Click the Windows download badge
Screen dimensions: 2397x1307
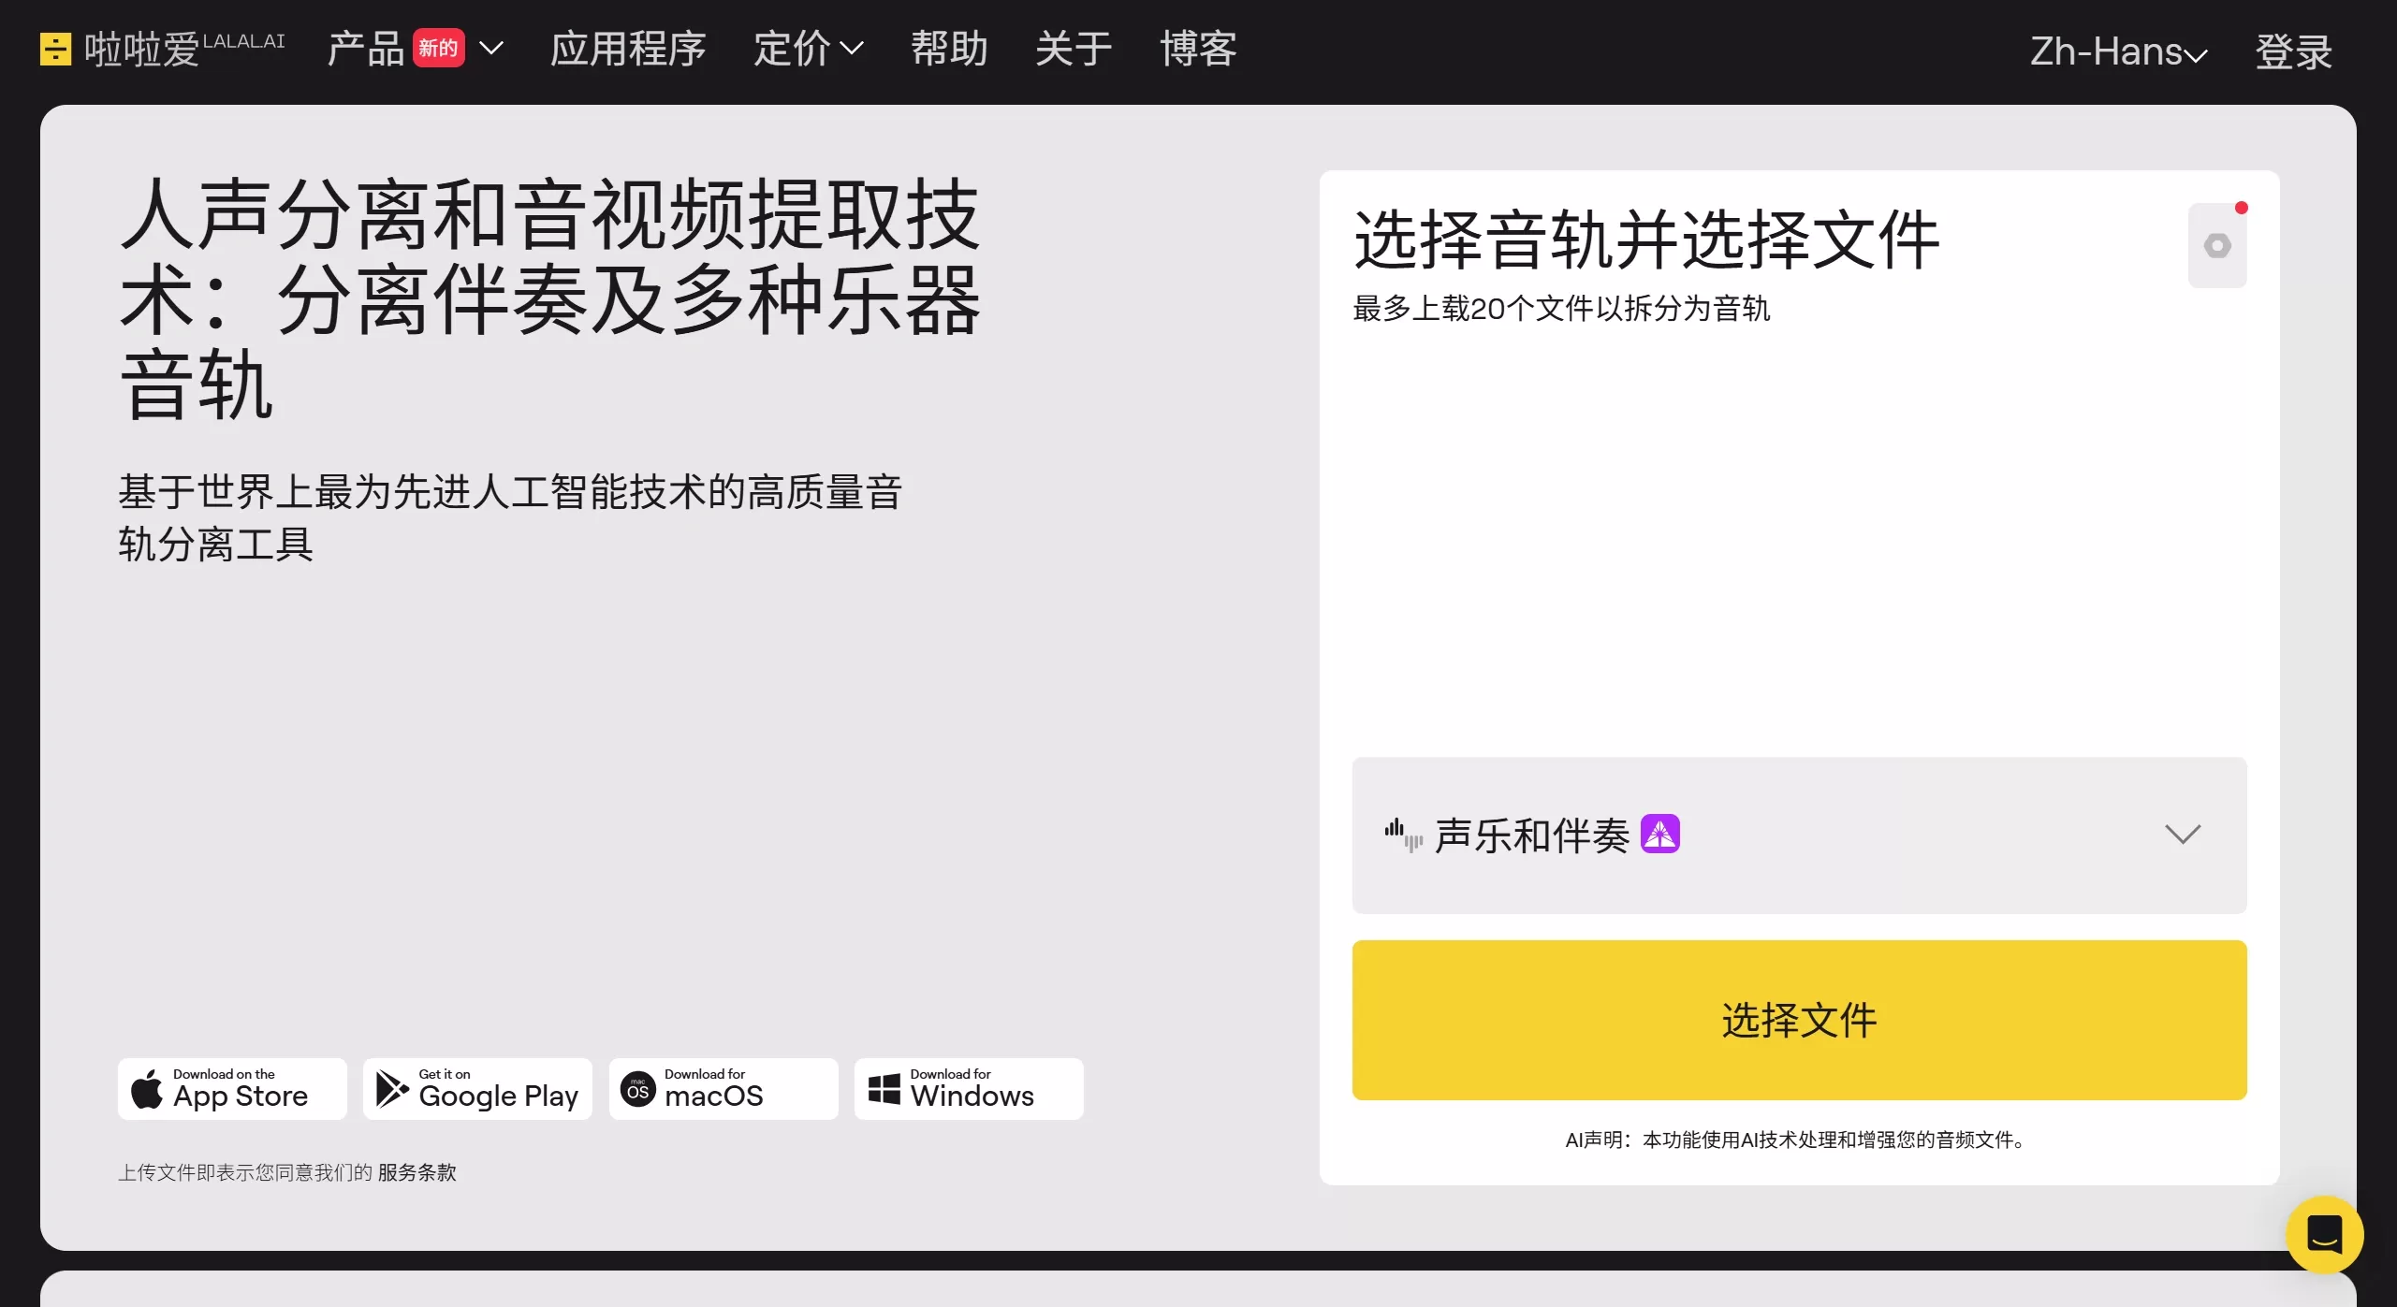coord(968,1088)
